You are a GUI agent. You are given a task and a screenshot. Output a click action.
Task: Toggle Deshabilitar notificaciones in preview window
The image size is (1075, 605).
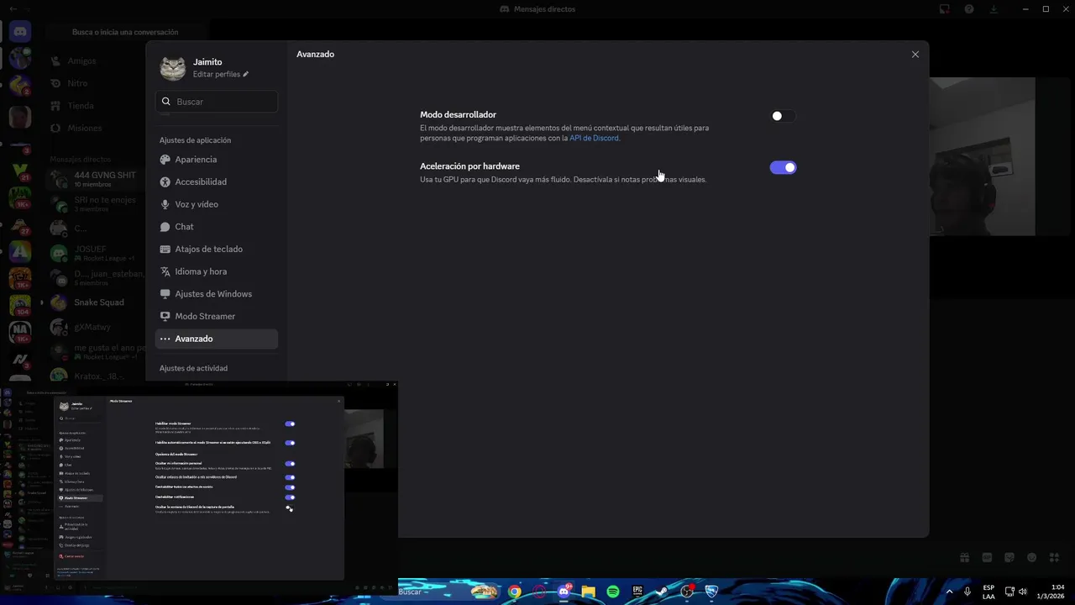click(x=290, y=497)
